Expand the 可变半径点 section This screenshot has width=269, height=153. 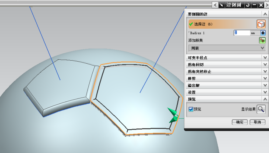tap(265, 58)
